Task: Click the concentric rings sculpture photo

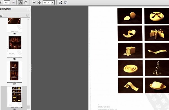Action: (130, 68)
